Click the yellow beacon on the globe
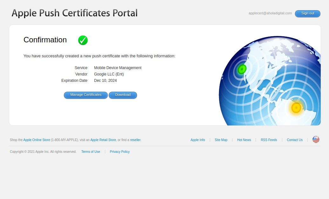Viewport: 329px width, 199px height. pyautogui.click(x=296, y=108)
